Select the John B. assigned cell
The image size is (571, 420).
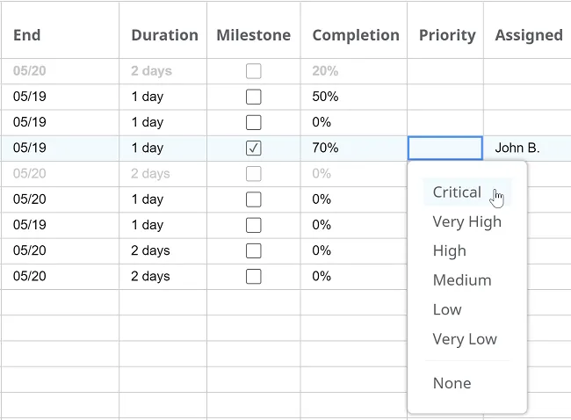click(527, 148)
